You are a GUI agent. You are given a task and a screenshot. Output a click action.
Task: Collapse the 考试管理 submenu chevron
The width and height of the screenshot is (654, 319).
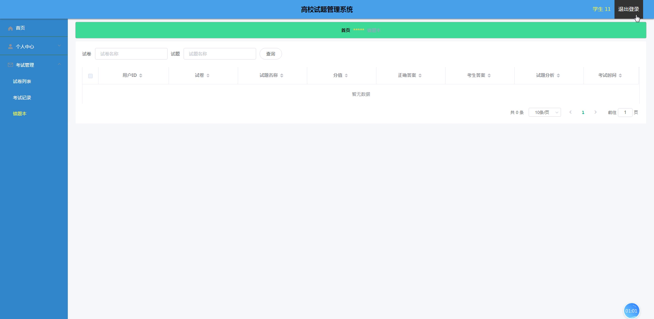point(59,64)
